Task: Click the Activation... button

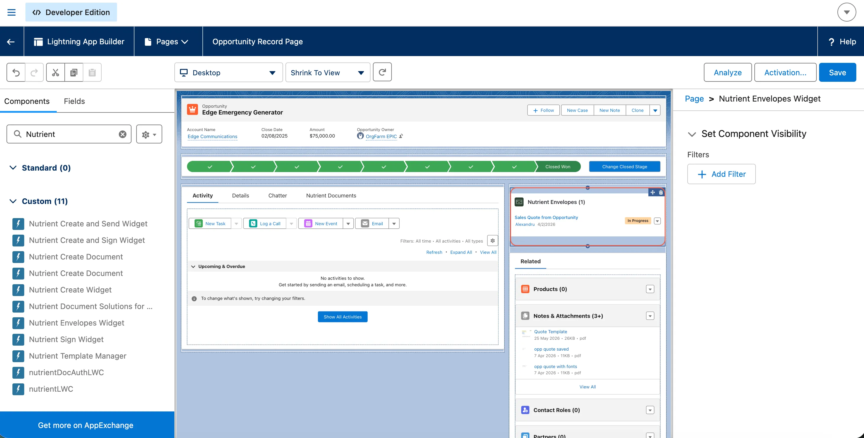Action: pos(785,72)
